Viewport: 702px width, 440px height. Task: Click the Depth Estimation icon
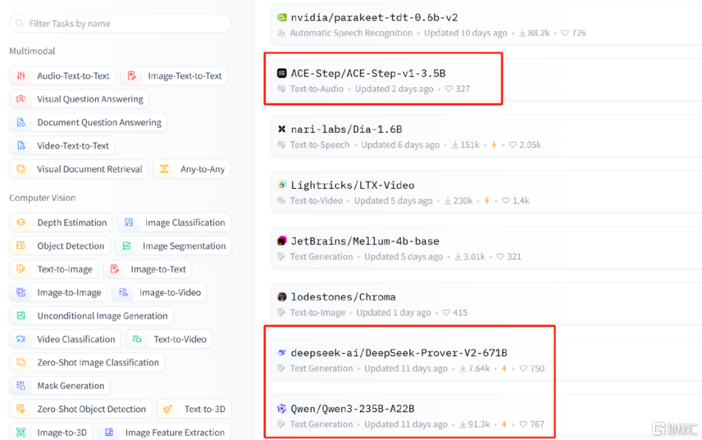pos(21,223)
